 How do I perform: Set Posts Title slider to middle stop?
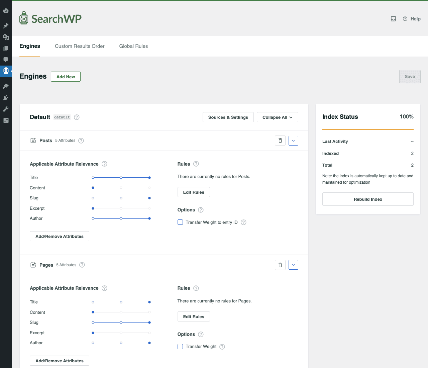(121, 178)
